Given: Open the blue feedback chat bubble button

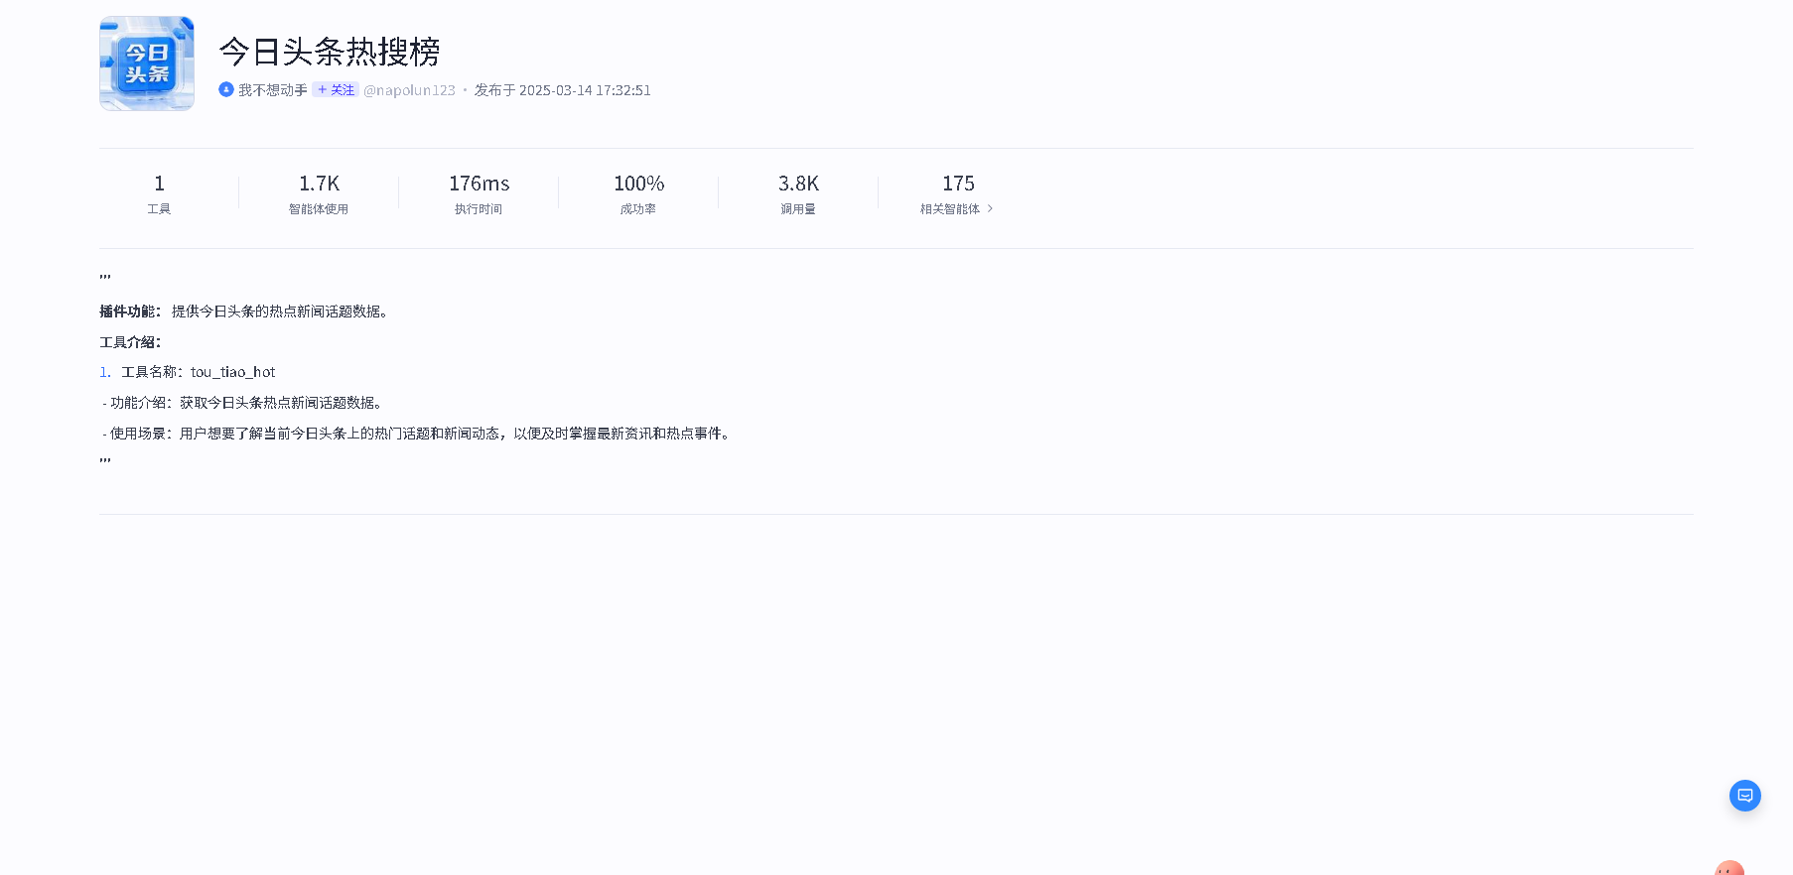Looking at the screenshot, I should (1744, 796).
